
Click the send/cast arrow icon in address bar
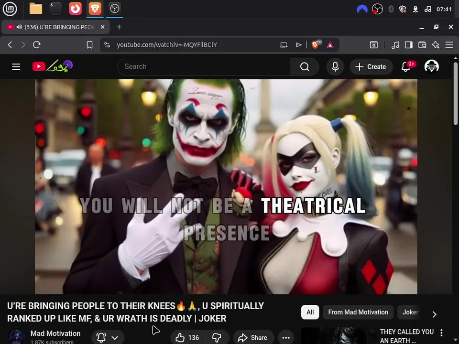coord(298,45)
